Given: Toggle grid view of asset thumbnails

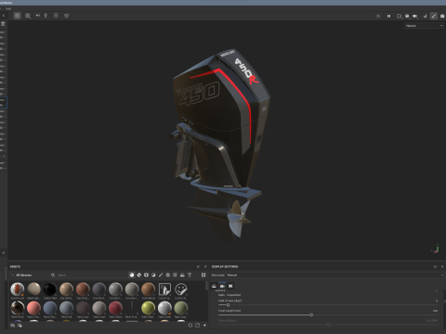Looking at the screenshot, I should click(x=203, y=275).
